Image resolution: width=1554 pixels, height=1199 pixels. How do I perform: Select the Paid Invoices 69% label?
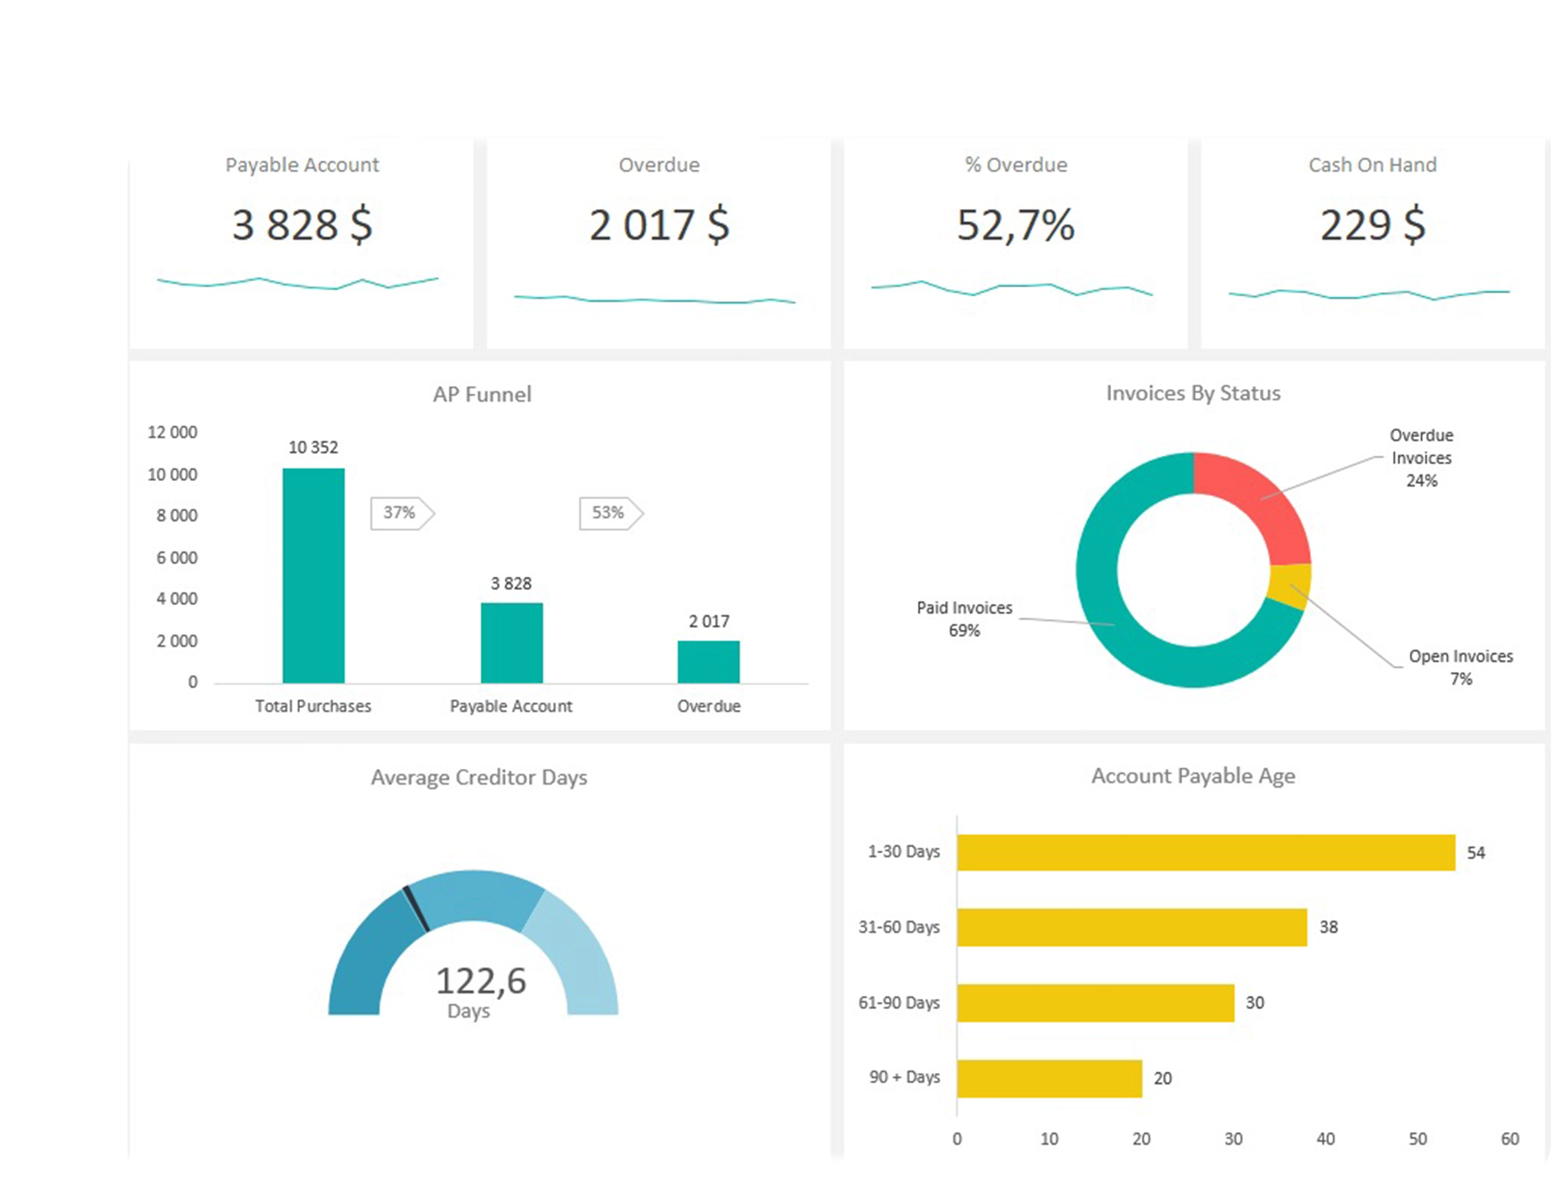coord(964,619)
